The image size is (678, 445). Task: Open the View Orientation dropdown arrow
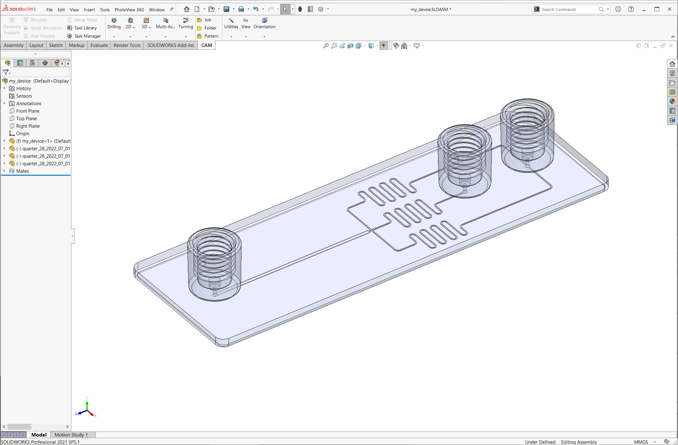(x=365, y=46)
